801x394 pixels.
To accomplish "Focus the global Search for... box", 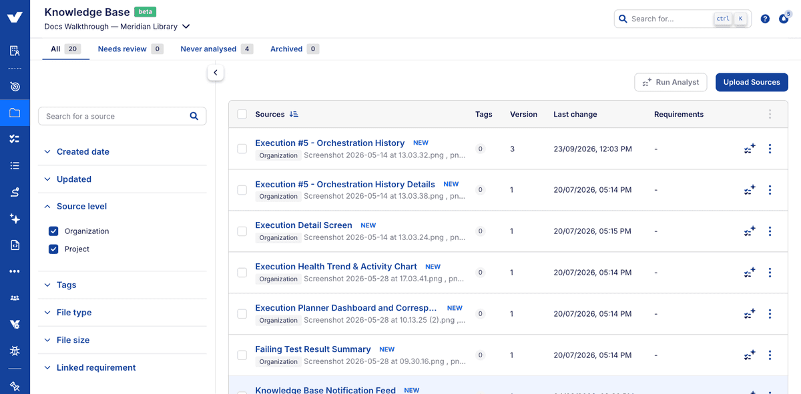I will [x=683, y=19].
